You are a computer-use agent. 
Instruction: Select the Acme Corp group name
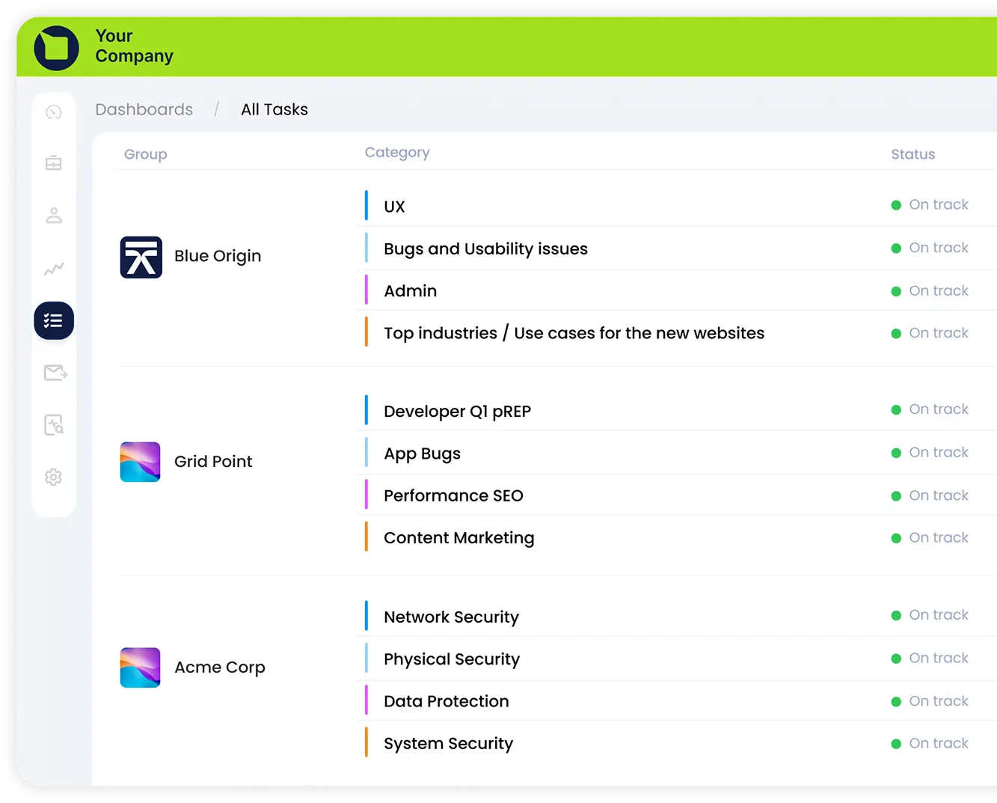[x=220, y=668]
